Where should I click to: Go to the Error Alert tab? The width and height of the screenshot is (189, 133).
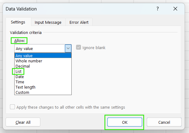[79, 22]
